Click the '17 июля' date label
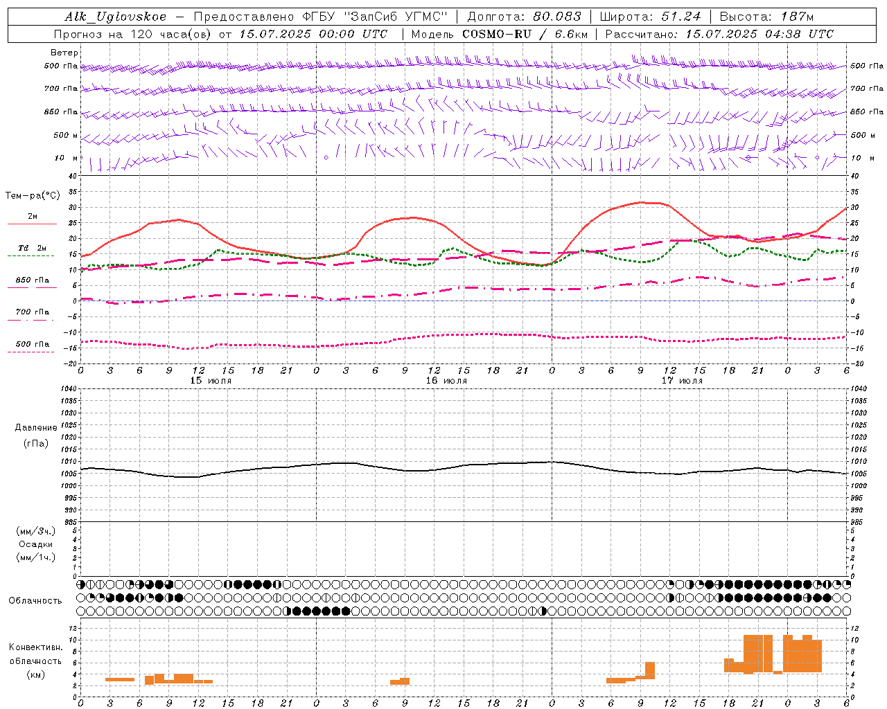Screen dimensions: 887x709 coord(682,381)
